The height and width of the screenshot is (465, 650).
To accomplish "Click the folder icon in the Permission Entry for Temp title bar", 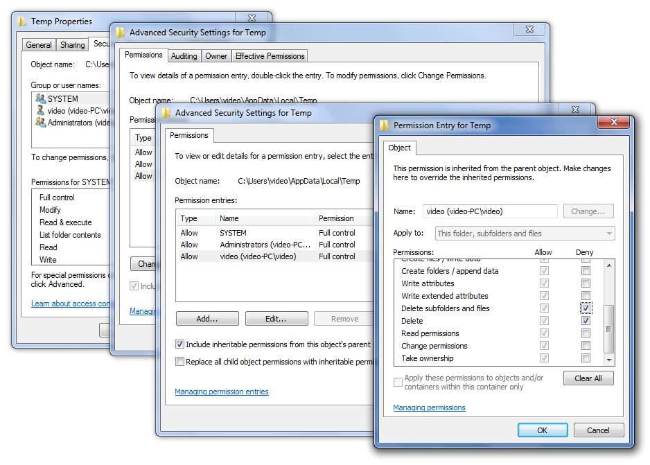I will [385, 125].
